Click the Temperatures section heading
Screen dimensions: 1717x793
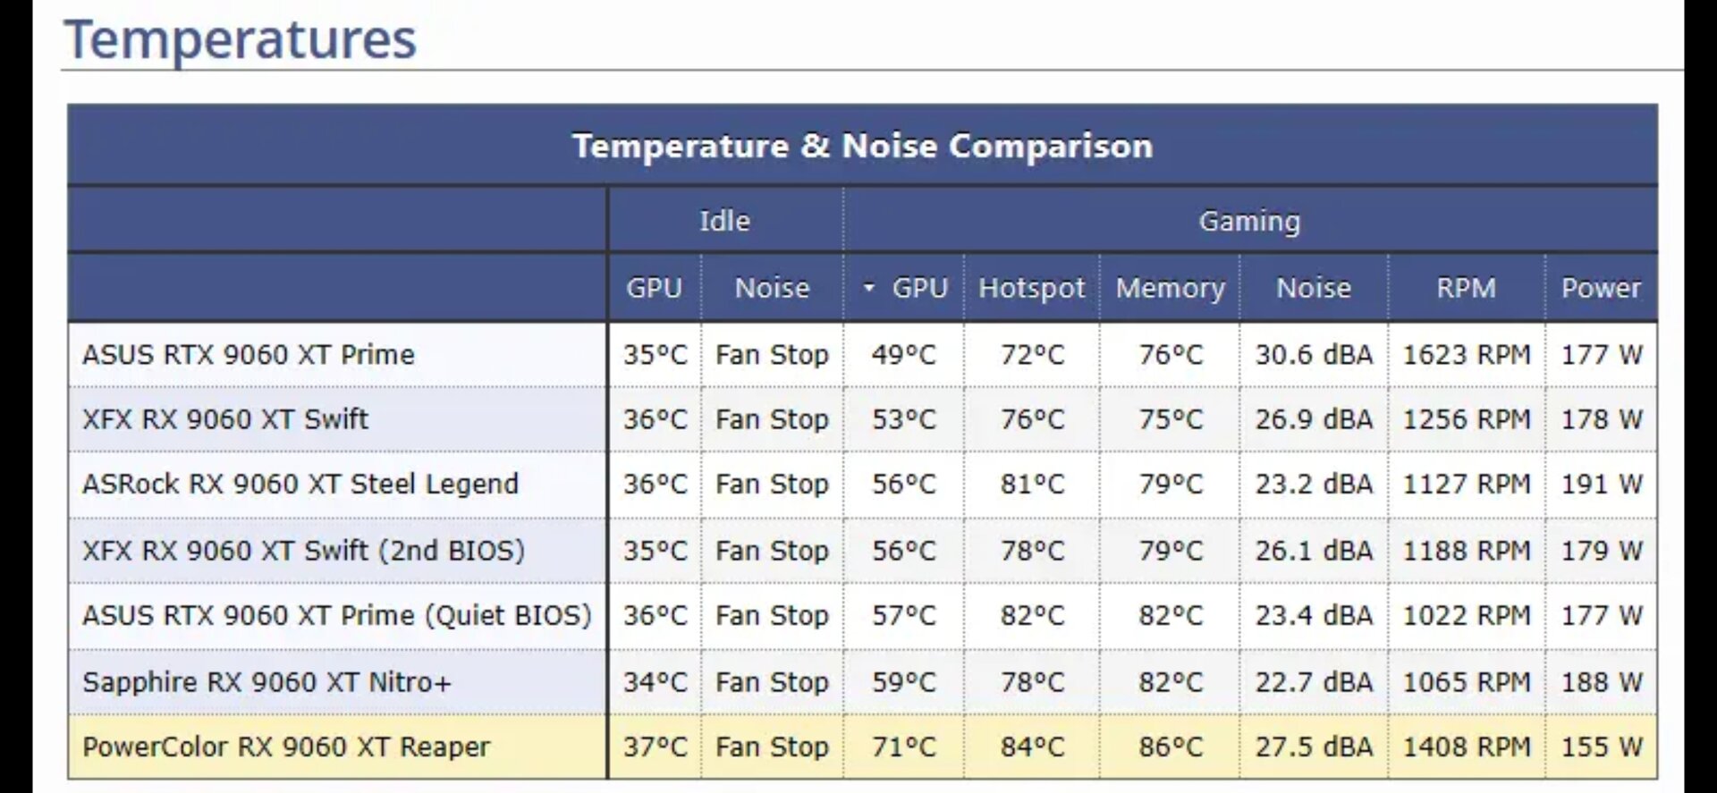241,39
